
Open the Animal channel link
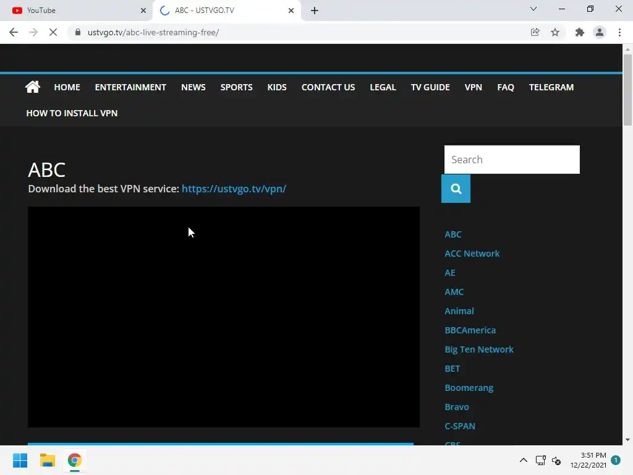pos(459,311)
